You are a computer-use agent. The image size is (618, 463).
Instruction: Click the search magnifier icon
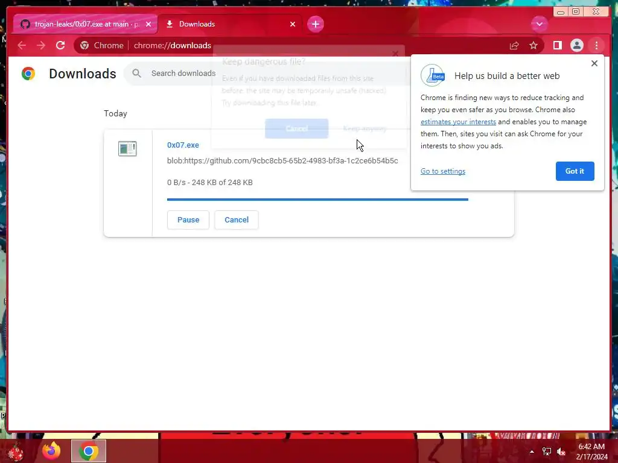[x=136, y=73]
